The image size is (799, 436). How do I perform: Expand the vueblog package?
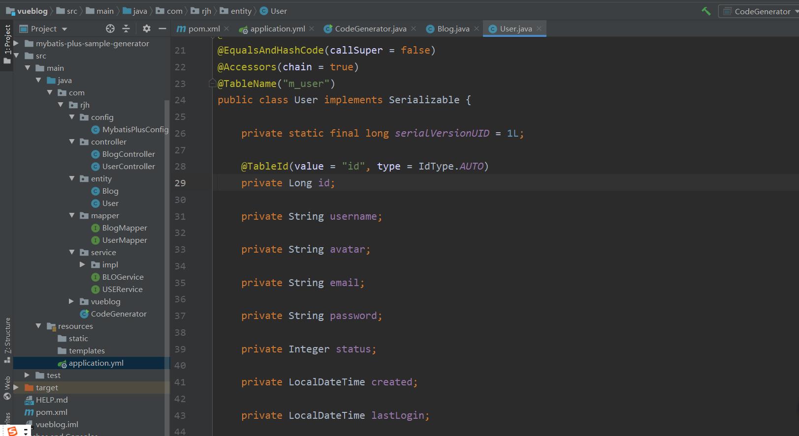[x=71, y=301]
